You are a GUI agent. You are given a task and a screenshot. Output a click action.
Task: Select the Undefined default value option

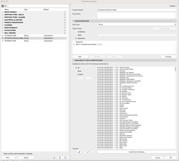76,32
